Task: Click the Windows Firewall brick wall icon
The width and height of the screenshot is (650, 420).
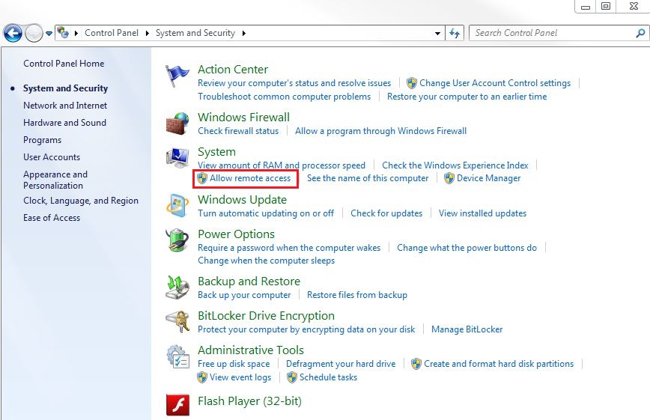Action: [x=177, y=124]
